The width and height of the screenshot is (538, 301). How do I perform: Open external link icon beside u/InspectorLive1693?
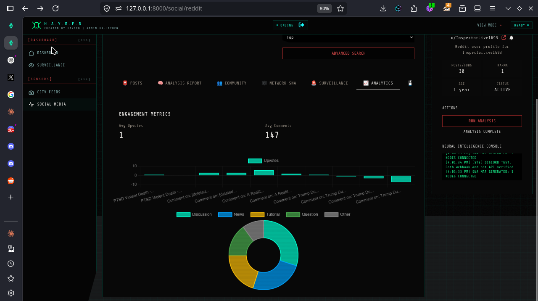(504, 37)
